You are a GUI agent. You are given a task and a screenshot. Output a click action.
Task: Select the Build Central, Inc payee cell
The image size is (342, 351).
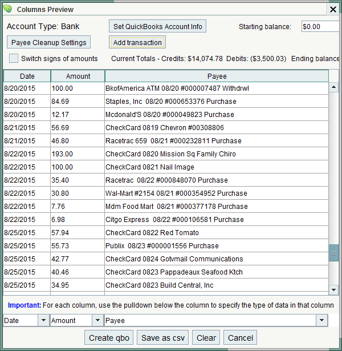pos(217,285)
